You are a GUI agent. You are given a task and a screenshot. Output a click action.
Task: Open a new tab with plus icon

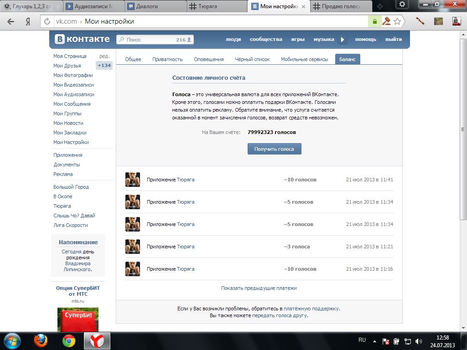(x=380, y=6)
